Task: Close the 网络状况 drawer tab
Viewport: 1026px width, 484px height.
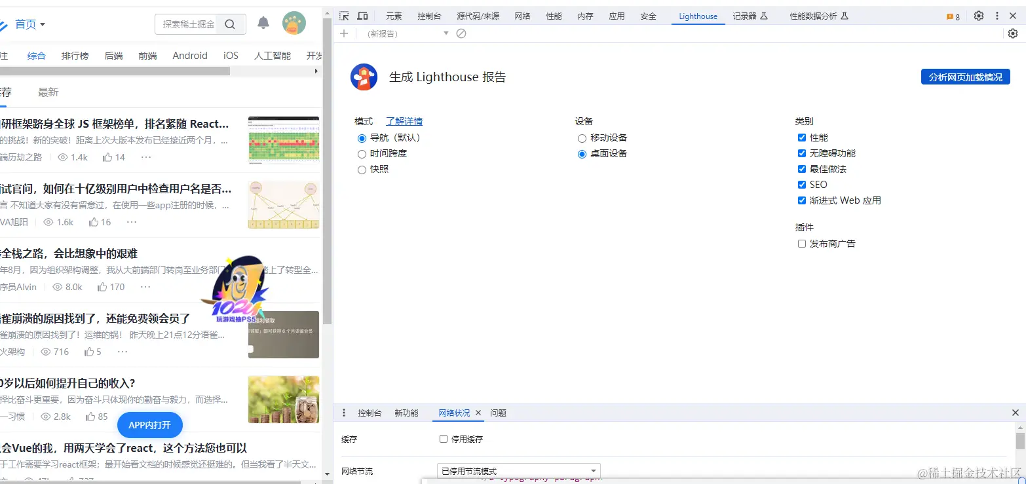Action: click(478, 413)
